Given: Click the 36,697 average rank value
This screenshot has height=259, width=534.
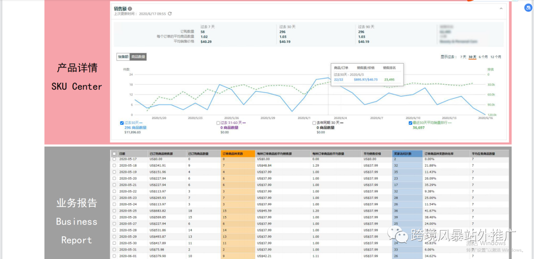Looking at the screenshot, I should pyautogui.click(x=419, y=128).
